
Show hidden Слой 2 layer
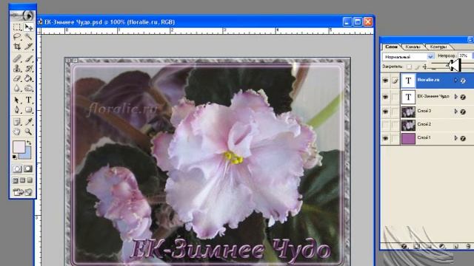385,125
